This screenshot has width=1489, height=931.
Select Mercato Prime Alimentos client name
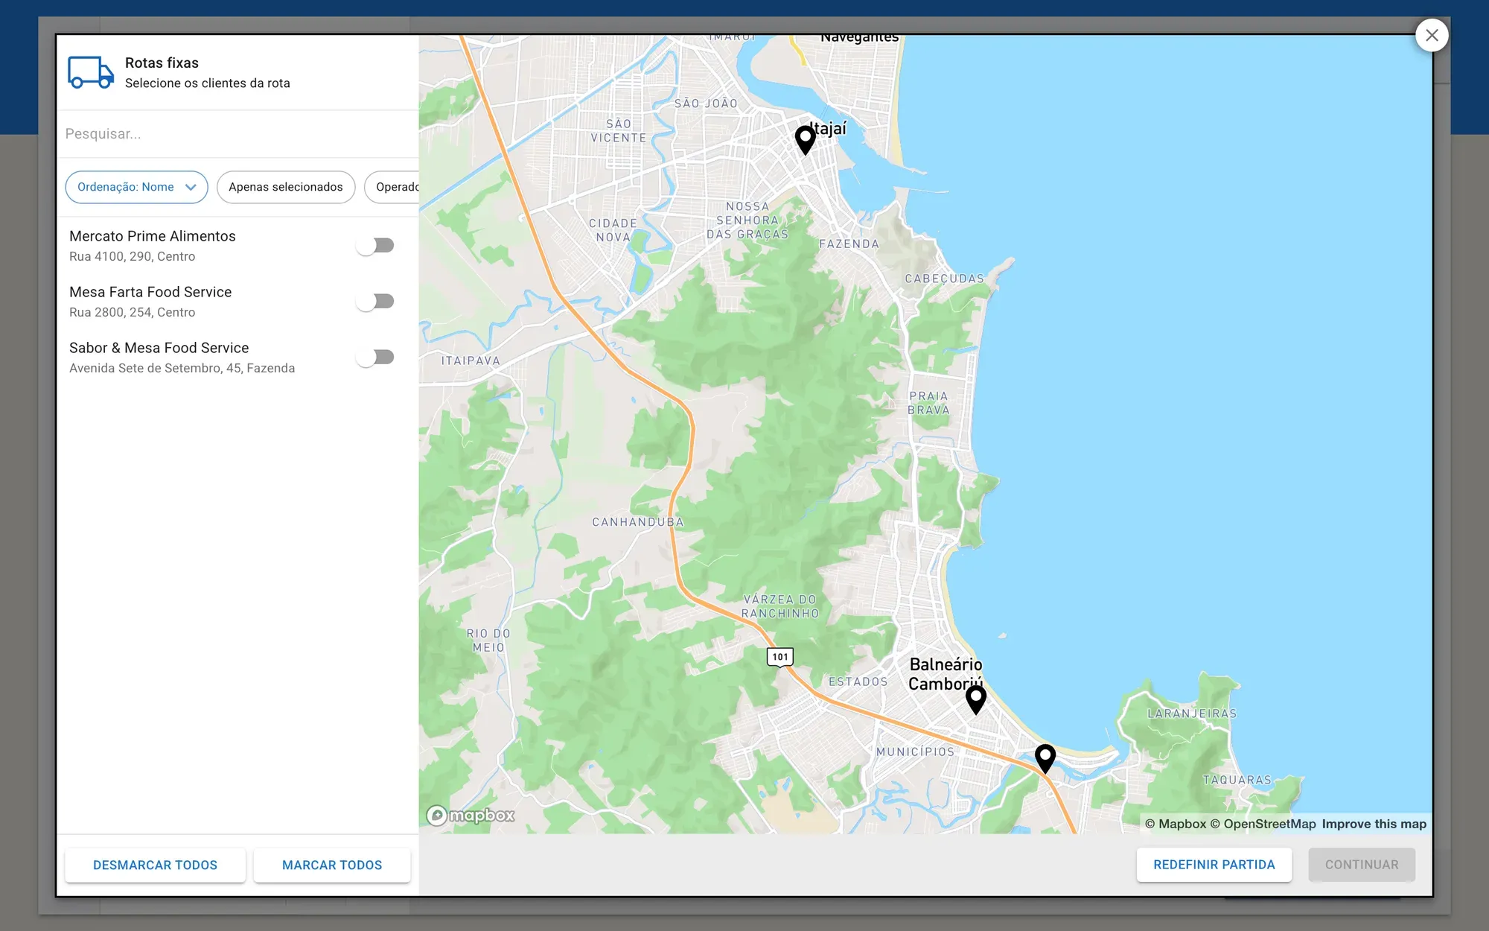coord(153,236)
